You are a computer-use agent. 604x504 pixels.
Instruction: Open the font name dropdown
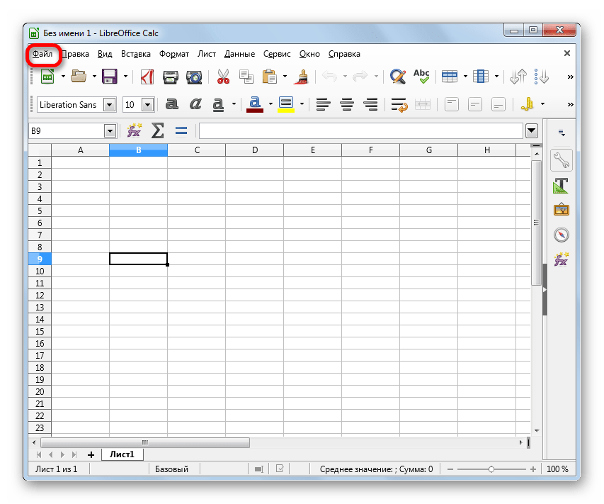[109, 105]
